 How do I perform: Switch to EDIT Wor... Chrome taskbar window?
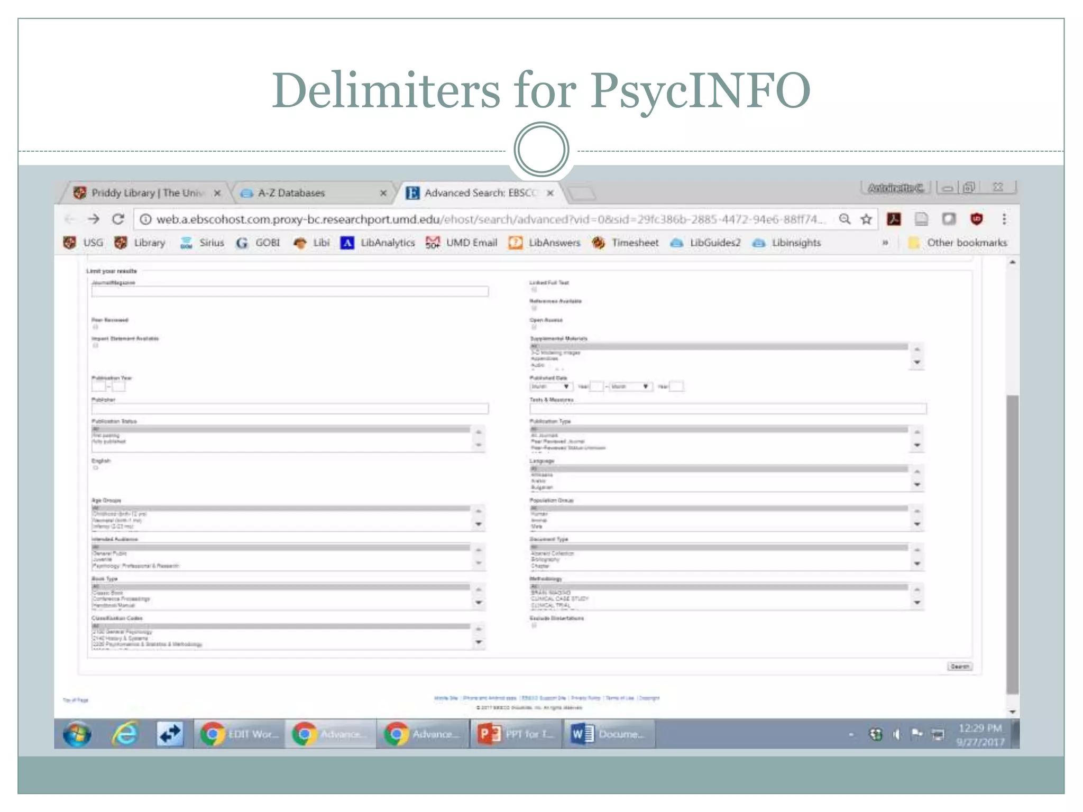pos(239,734)
